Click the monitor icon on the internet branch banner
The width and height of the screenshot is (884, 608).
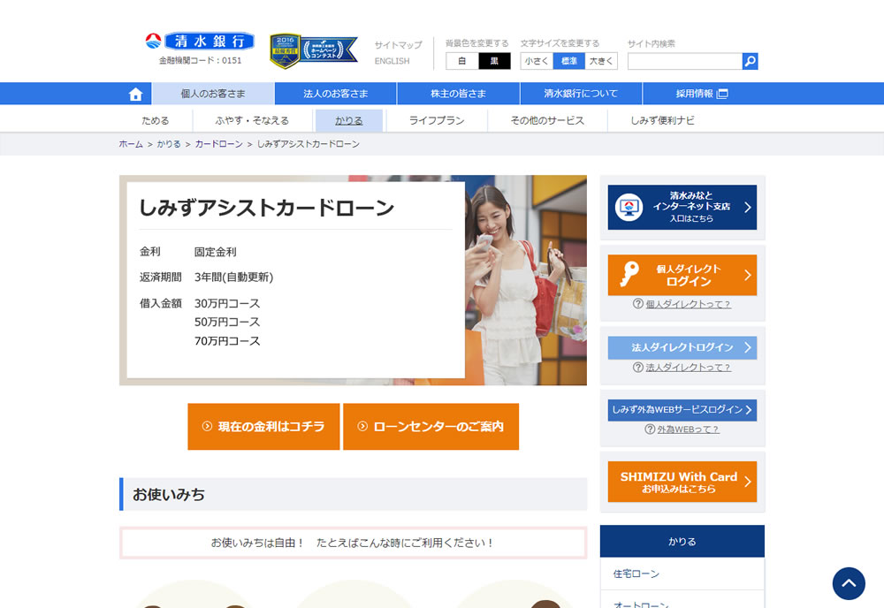click(629, 208)
